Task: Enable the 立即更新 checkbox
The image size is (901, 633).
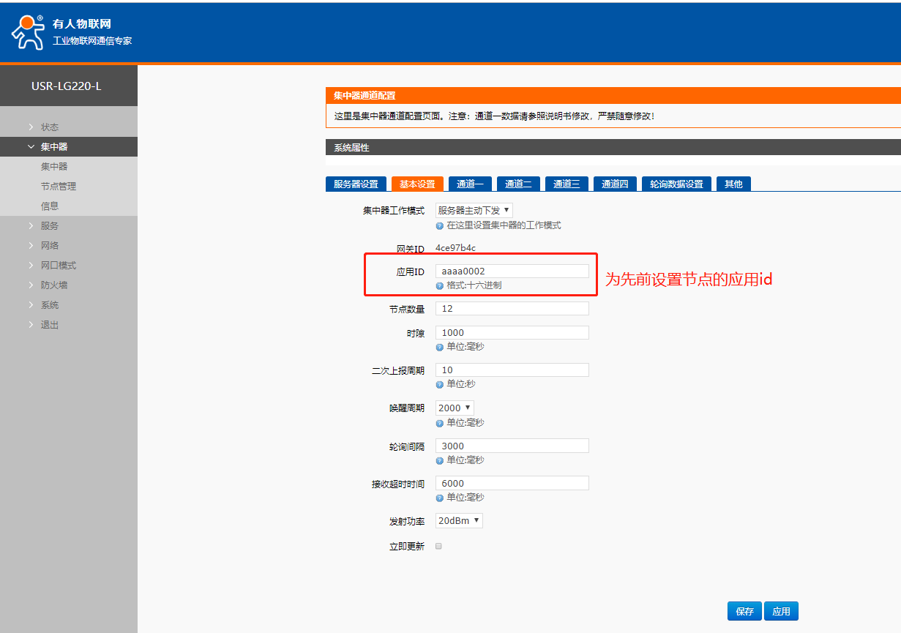Action: [x=439, y=546]
